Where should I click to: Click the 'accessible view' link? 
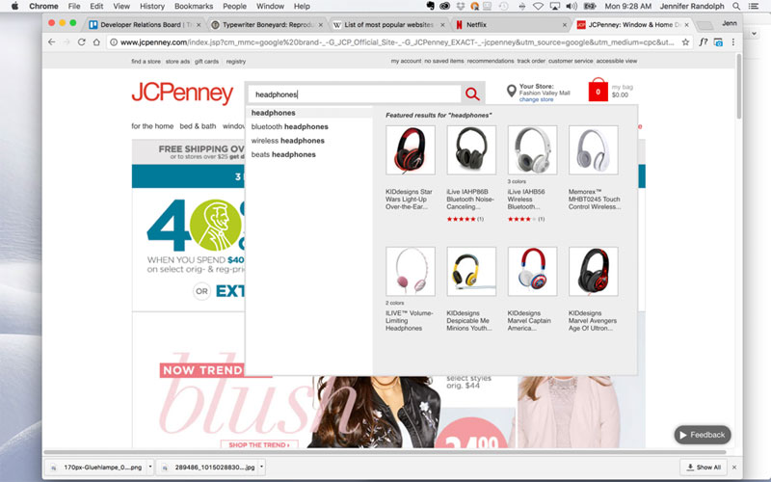click(617, 61)
